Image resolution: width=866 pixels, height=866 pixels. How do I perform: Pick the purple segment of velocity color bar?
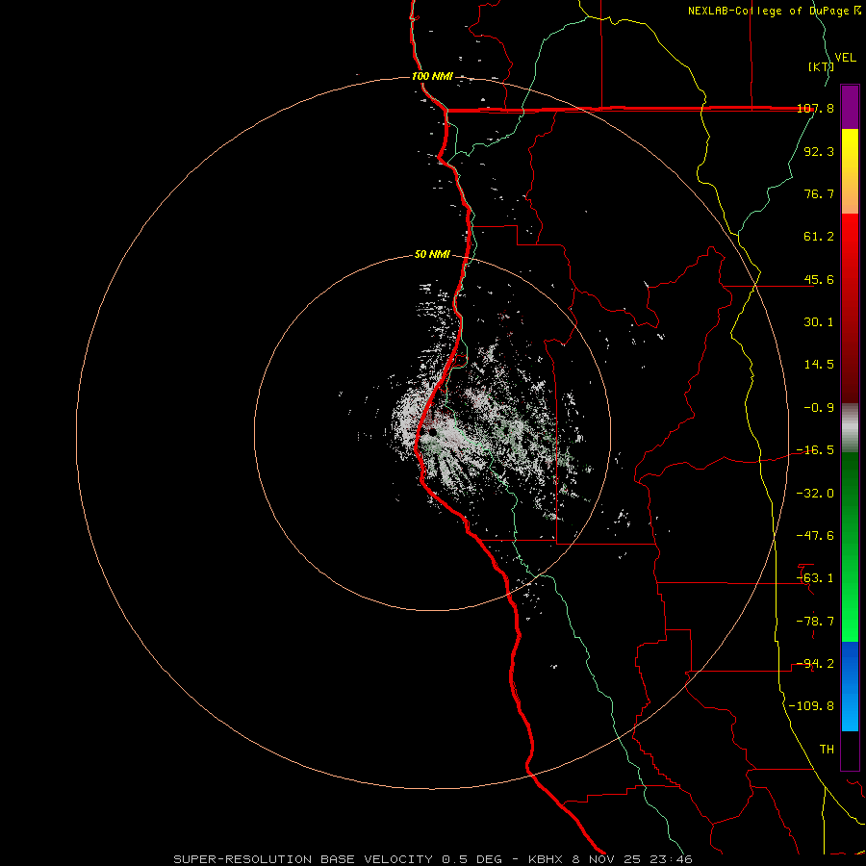click(x=850, y=107)
